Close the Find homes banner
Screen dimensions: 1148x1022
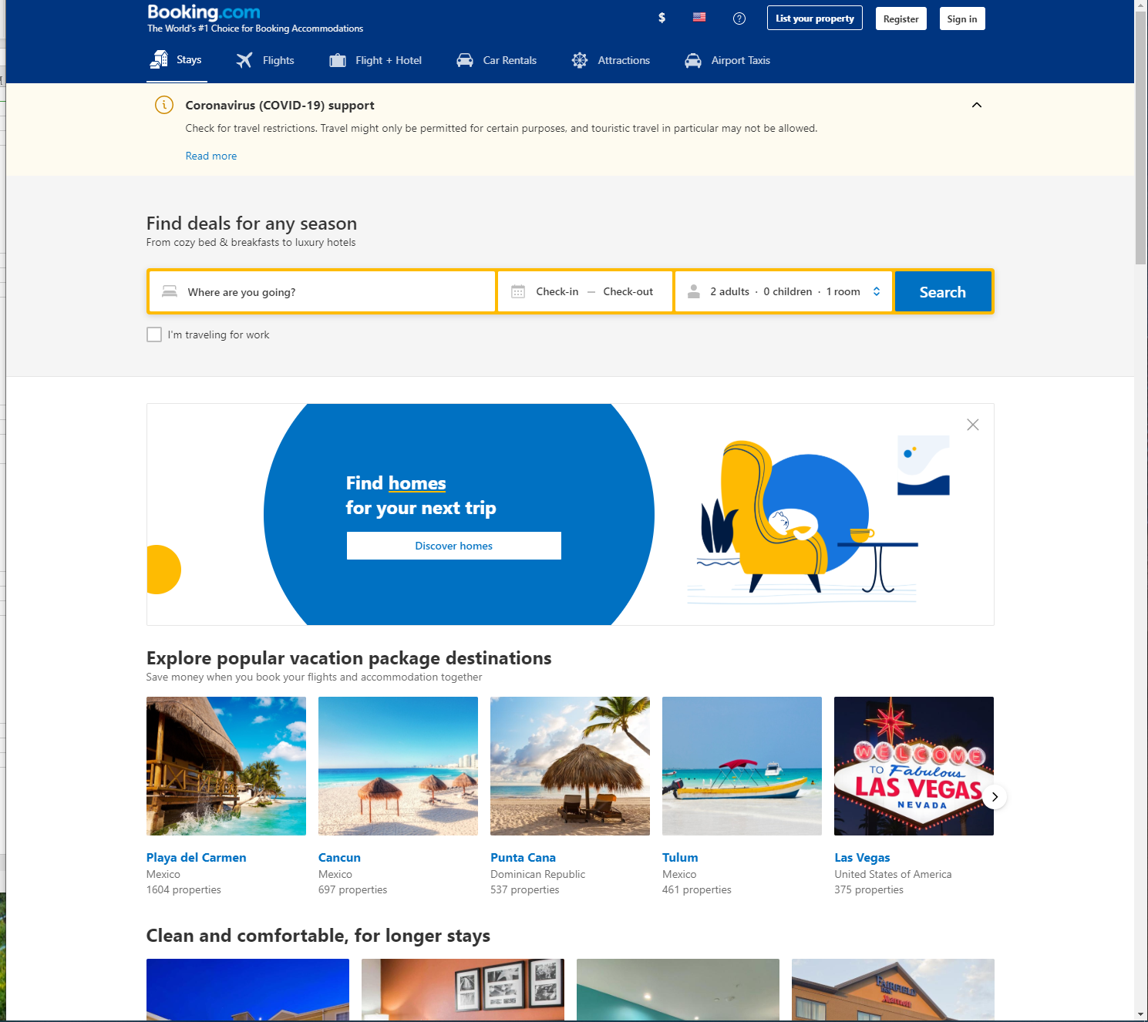[x=973, y=425]
